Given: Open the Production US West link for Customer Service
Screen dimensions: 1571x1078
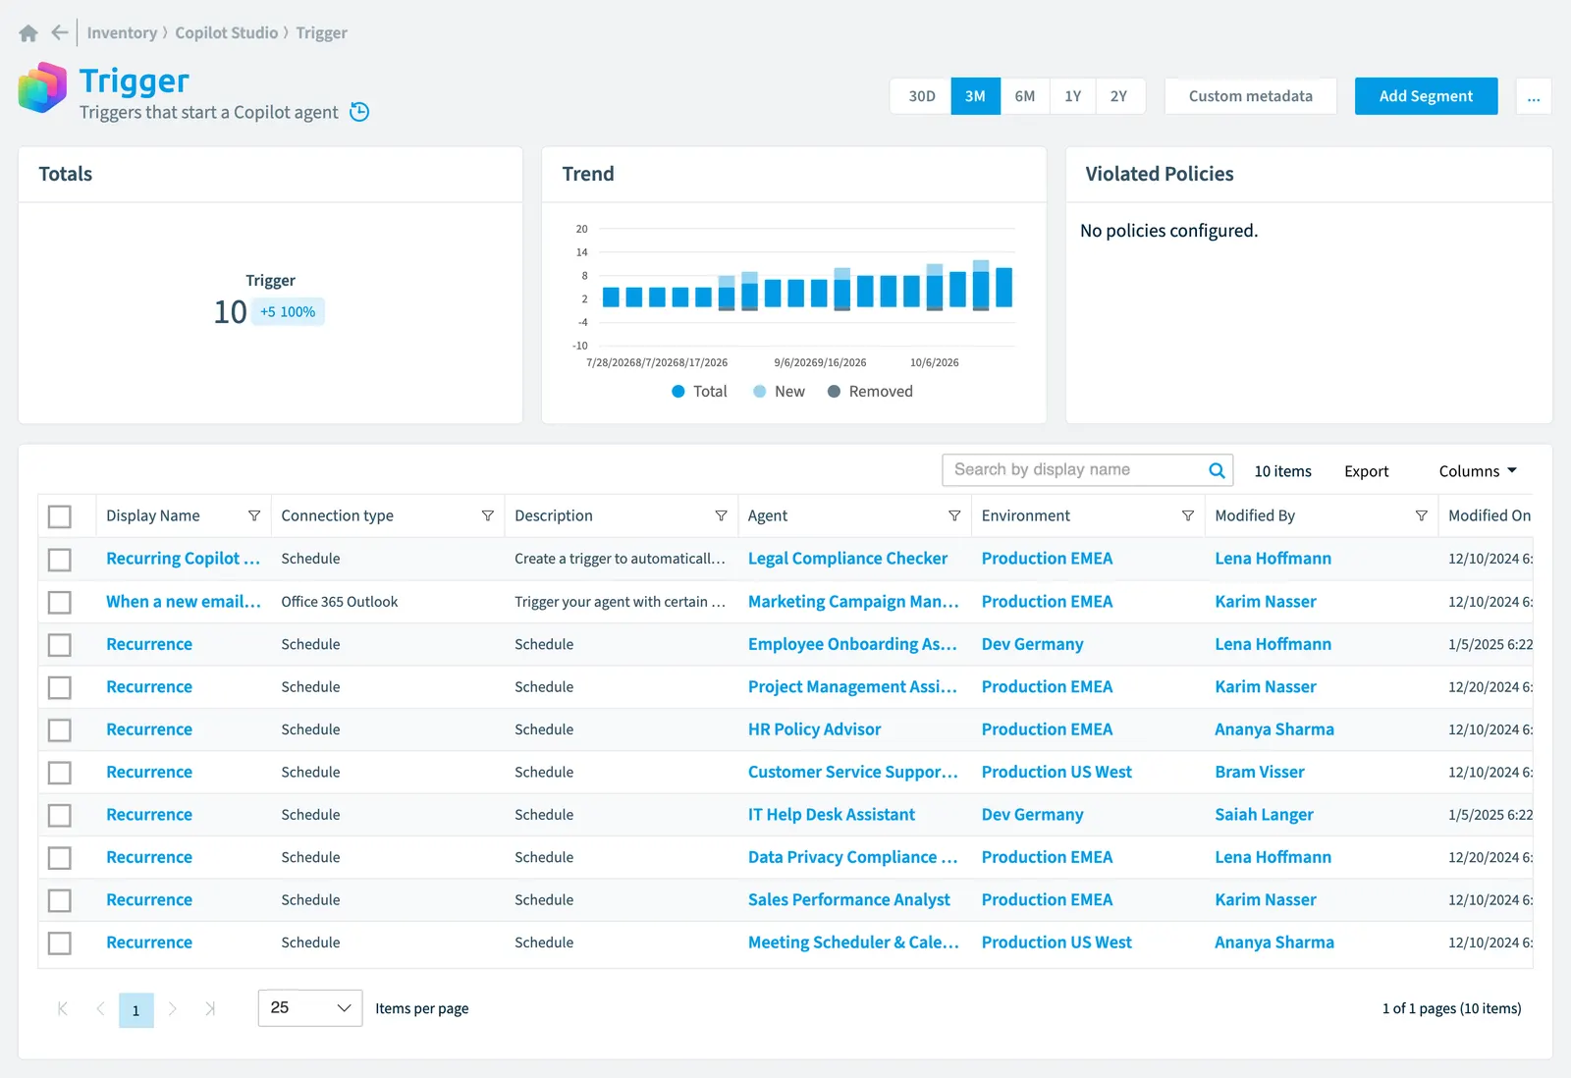Looking at the screenshot, I should click(x=1056, y=772).
